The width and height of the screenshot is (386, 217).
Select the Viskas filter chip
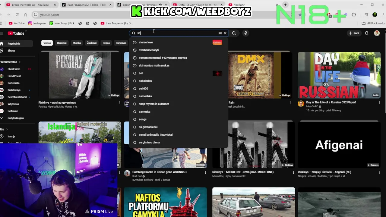point(47,43)
